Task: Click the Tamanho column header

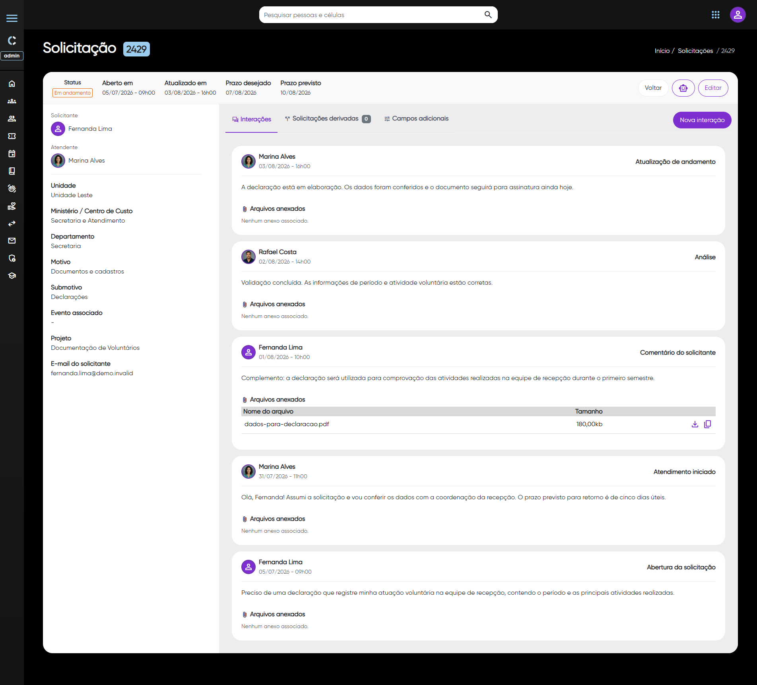Action: pyautogui.click(x=589, y=411)
